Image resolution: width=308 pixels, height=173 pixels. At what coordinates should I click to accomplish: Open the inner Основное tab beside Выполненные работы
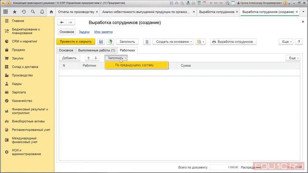click(x=66, y=50)
